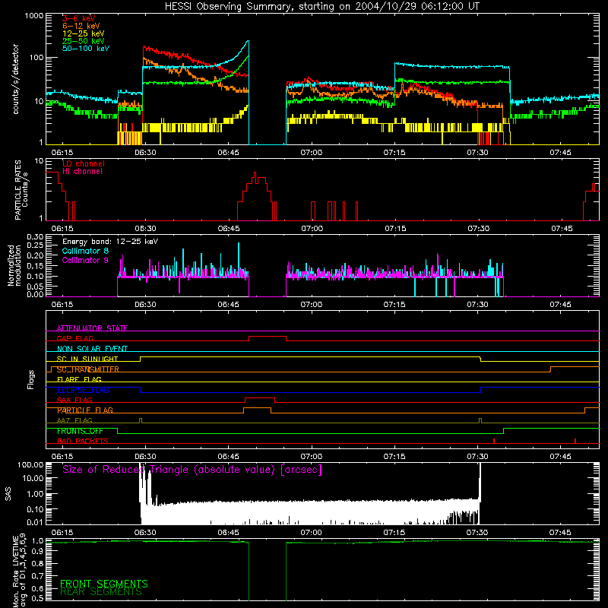Select the cyan 50-100 keV legend label

pos(86,49)
